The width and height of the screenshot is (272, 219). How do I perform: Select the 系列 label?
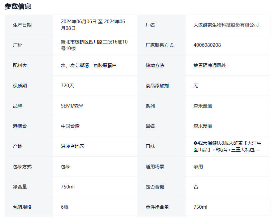pyautogui.click(x=150, y=106)
